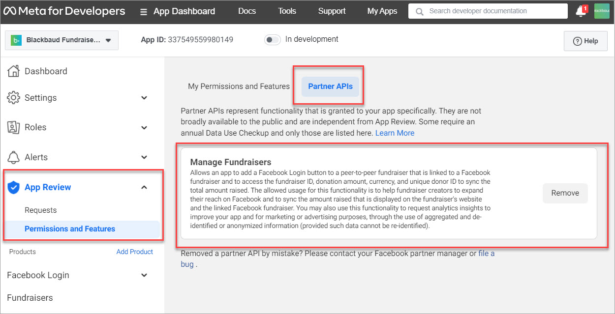
Task: Expand the Facebook Login product chevron
Action: pyautogui.click(x=144, y=275)
